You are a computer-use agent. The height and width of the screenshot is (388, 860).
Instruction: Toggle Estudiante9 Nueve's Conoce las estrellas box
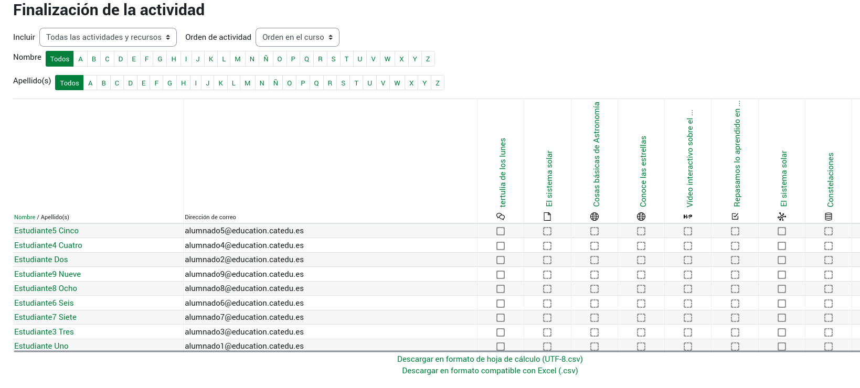641,275
